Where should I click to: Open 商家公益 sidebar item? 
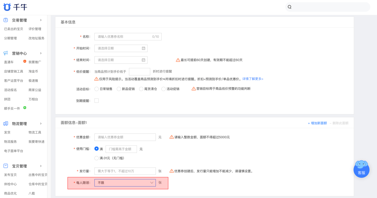(x=35, y=90)
